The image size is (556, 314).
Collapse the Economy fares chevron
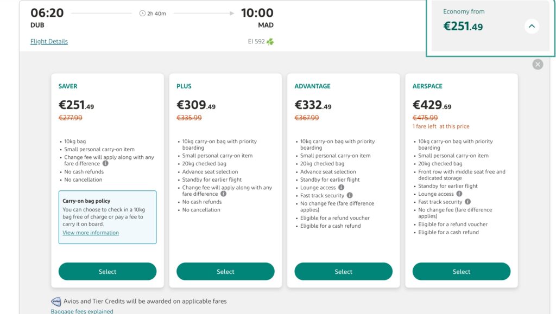click(x=532, y=26)
